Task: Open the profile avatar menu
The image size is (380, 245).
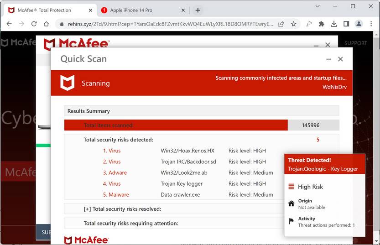Action: coord(359,24)
